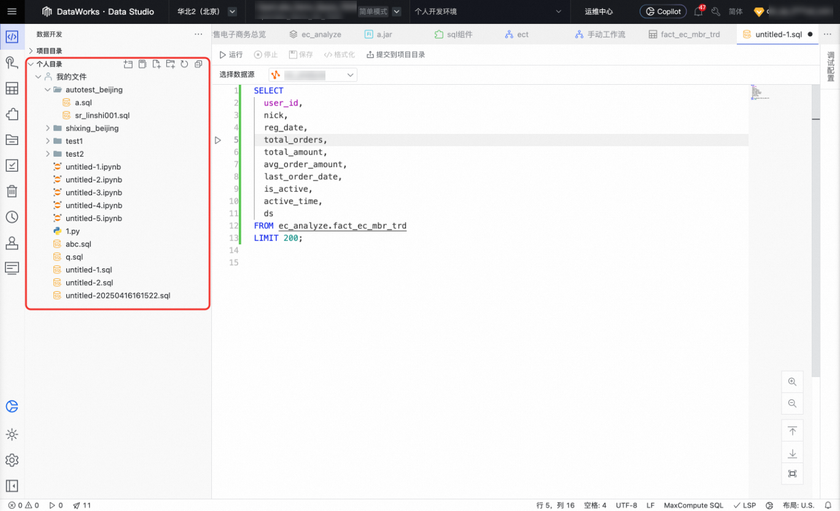Open the Copilot button in top bar
This screenshot has height=511, width=840.
(663, 12)
